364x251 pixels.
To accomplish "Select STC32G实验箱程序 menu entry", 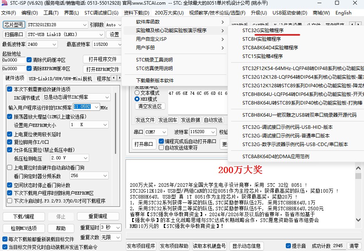I will point(263,31).
